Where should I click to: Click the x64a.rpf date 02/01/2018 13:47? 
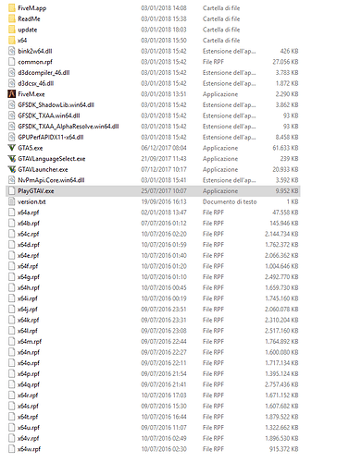pyautogui.click(x=164, y=213)
